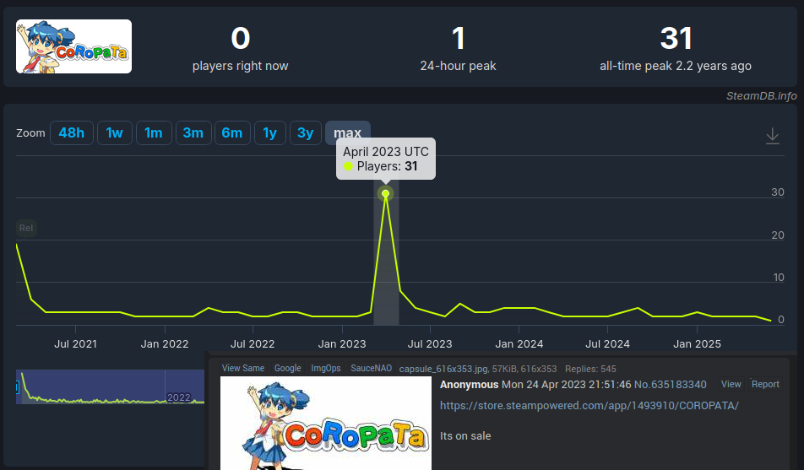Screen dimensions: 804x470
Task: Click the Jan 2022 axis label
Action: coord(165,344)
